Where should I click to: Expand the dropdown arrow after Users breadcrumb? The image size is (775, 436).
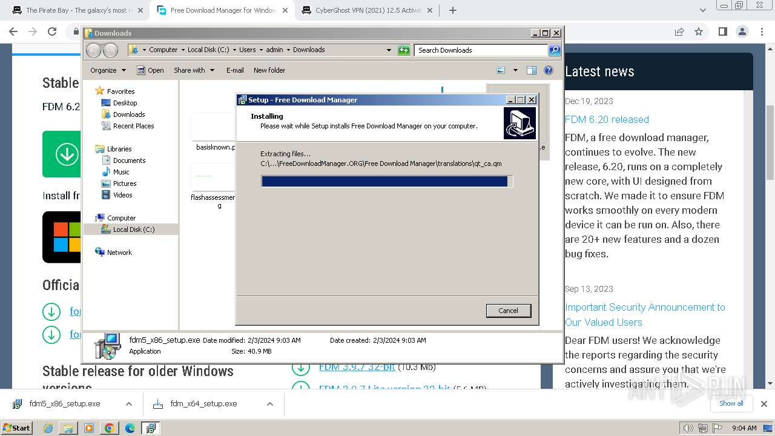pos(260,50)
